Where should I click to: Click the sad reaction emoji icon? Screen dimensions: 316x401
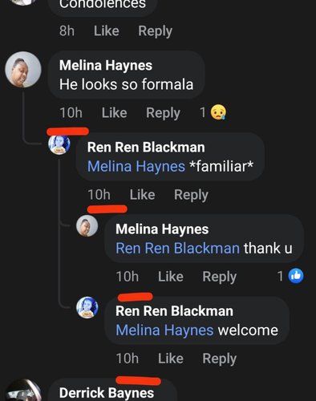218,112
